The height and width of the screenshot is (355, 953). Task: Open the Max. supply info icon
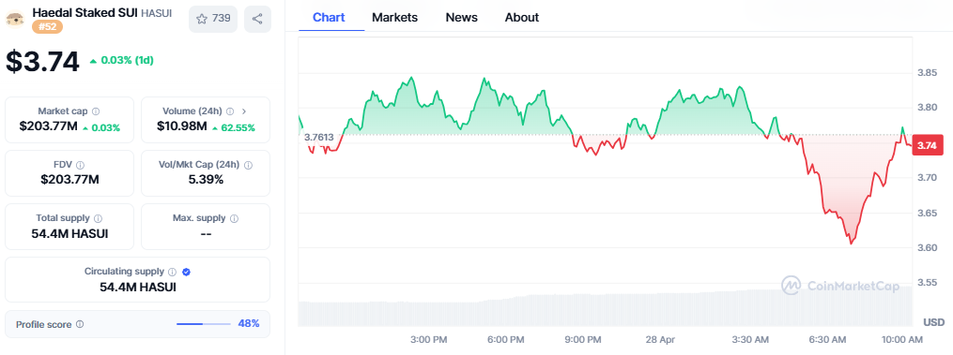pos(234,218)
